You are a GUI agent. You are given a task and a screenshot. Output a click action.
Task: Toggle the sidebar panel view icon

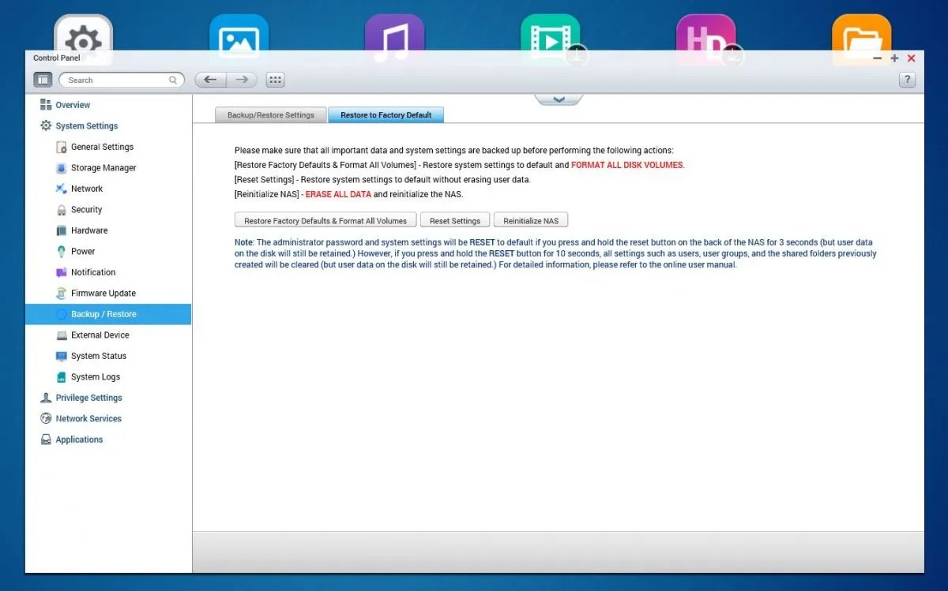[x=43, y=80]
